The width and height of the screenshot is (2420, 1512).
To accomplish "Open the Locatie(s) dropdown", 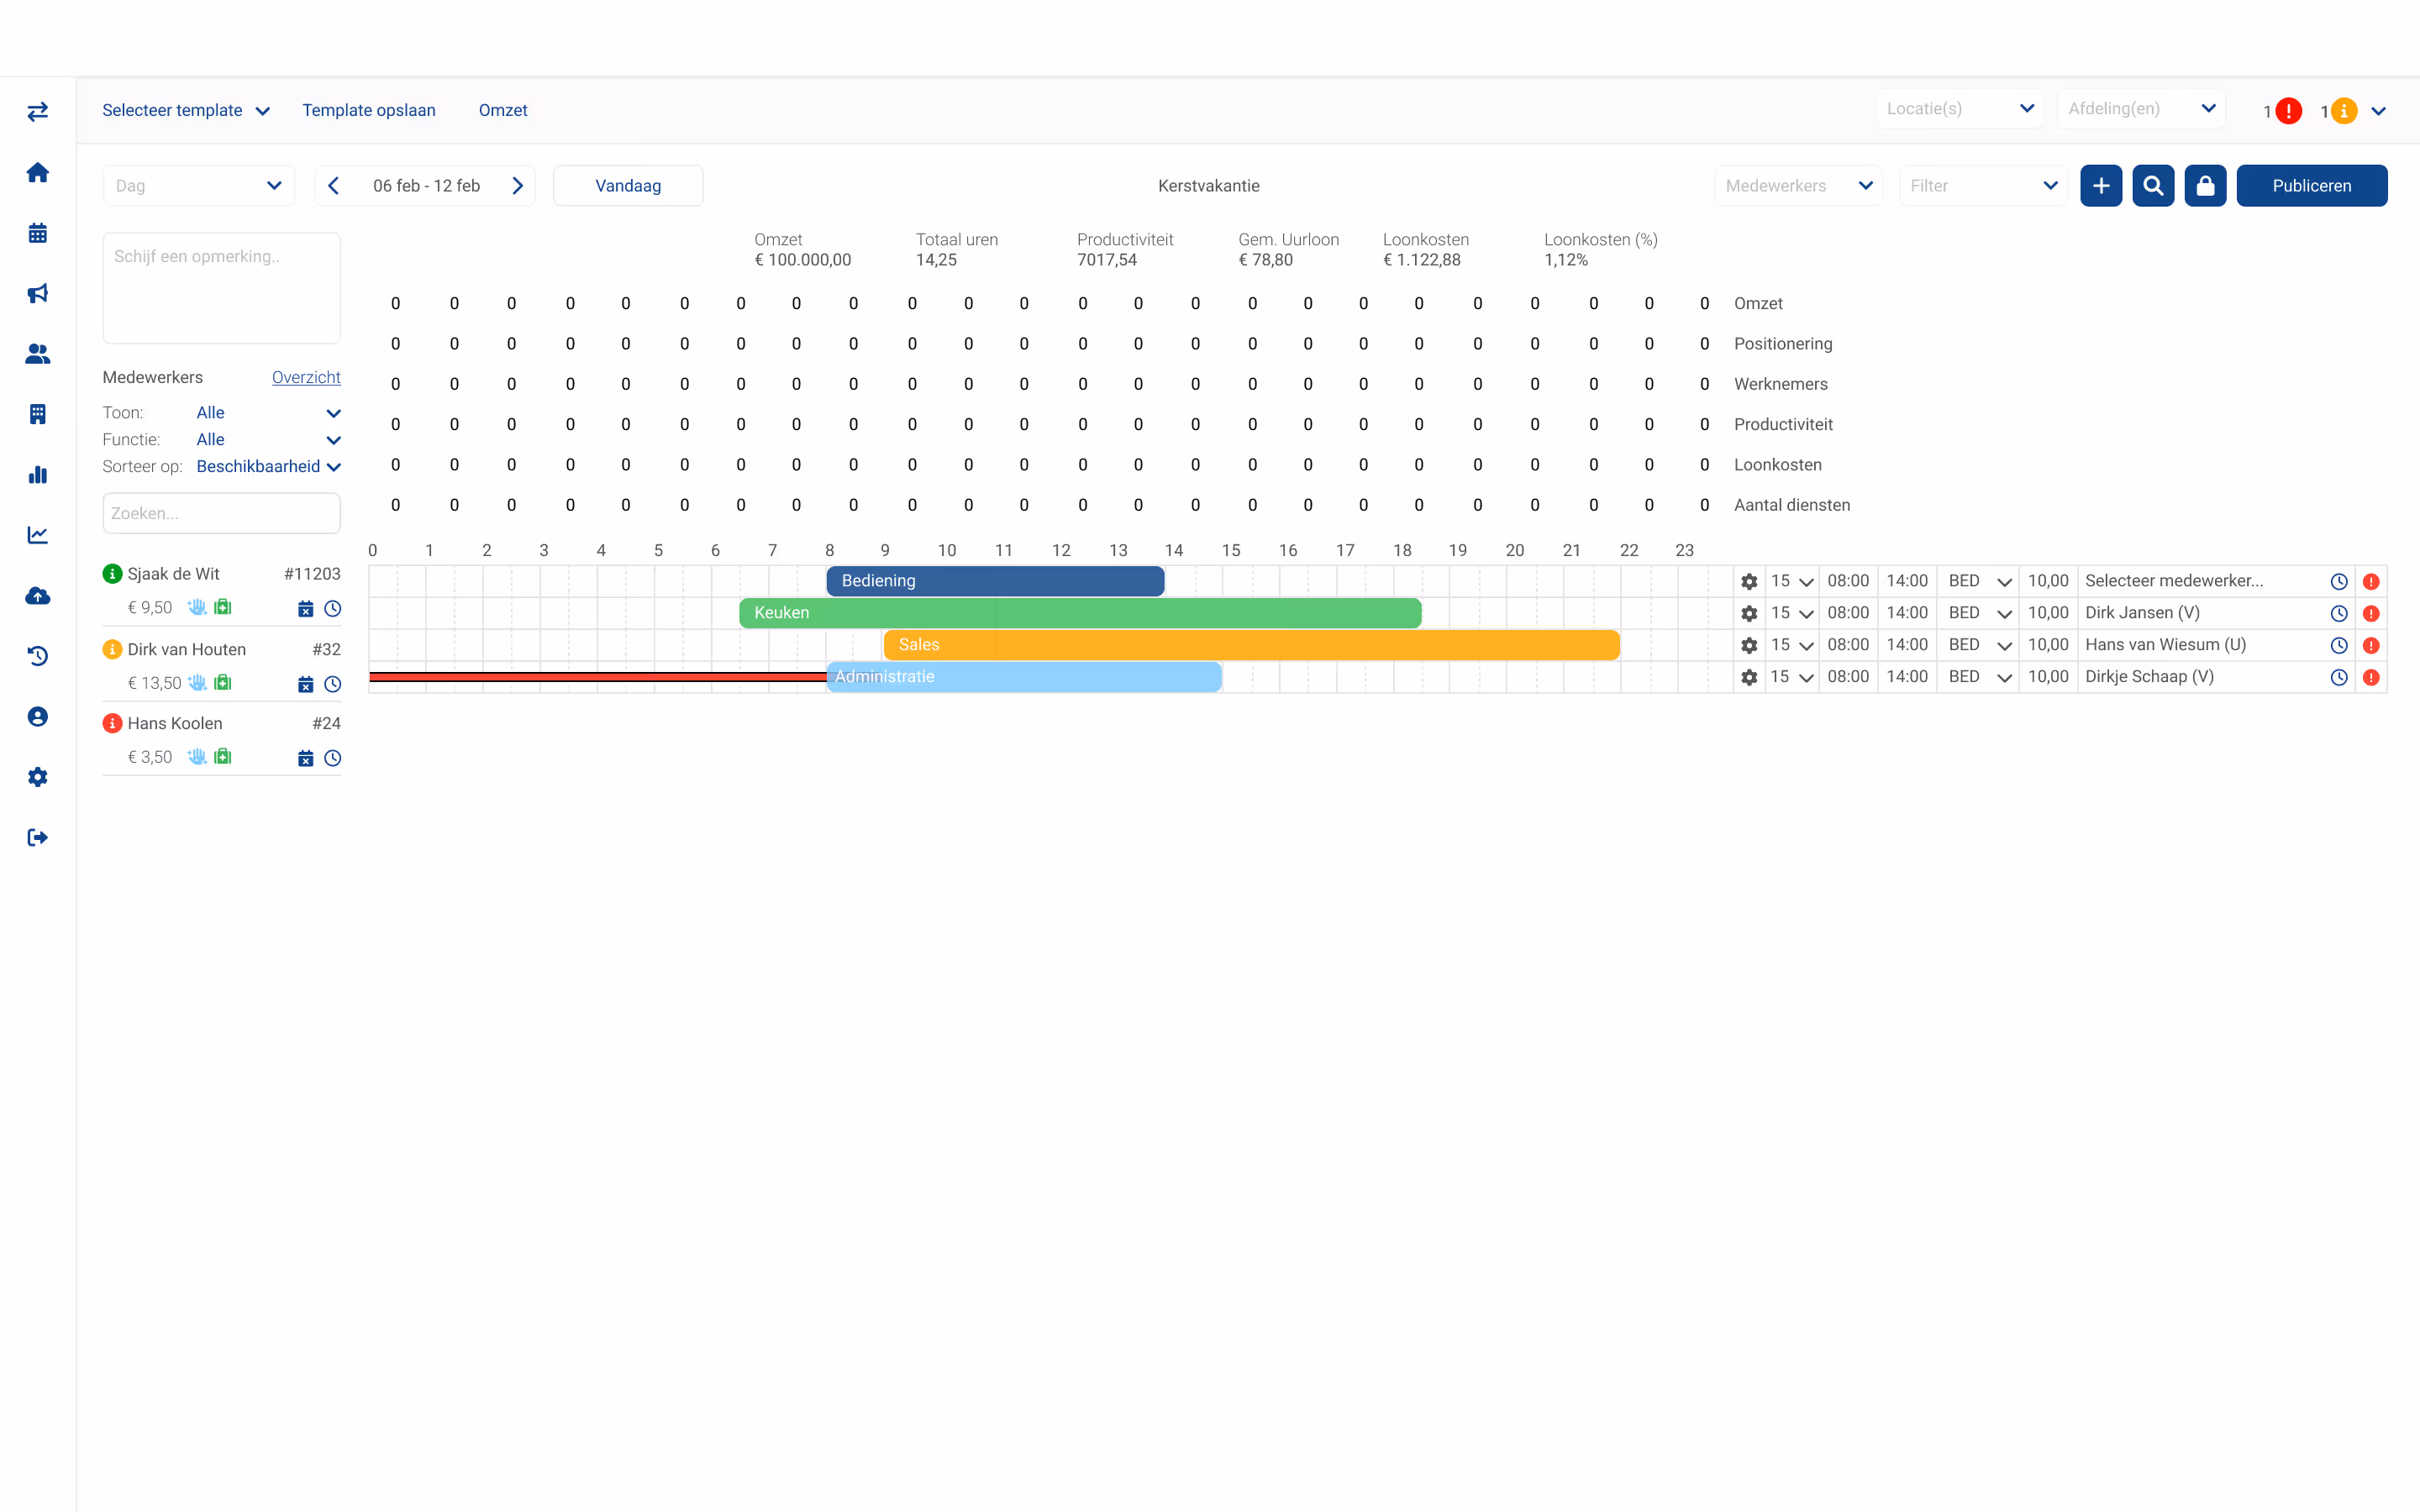I will pyautogui.click(x=1958, y=109).
